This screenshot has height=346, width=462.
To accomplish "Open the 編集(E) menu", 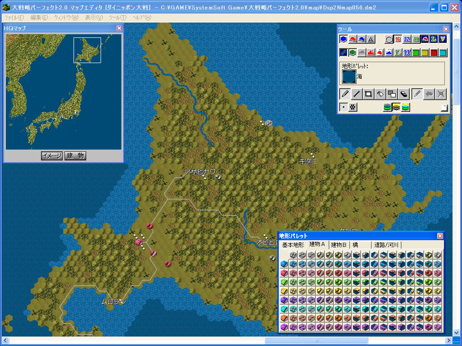I will (x=39, y=18).
